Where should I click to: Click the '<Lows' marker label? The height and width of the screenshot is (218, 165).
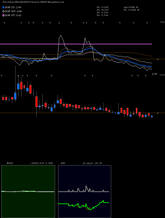tap(162, 75)
